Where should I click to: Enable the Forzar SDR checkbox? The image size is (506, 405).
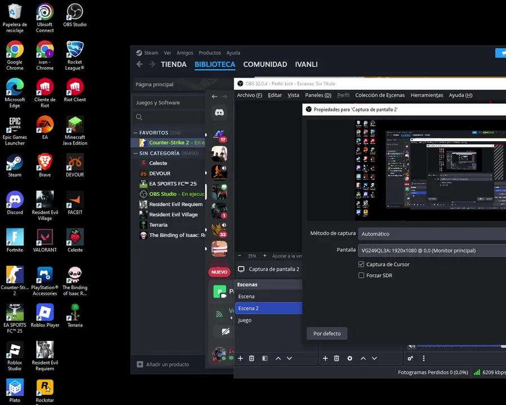point(362,276)
